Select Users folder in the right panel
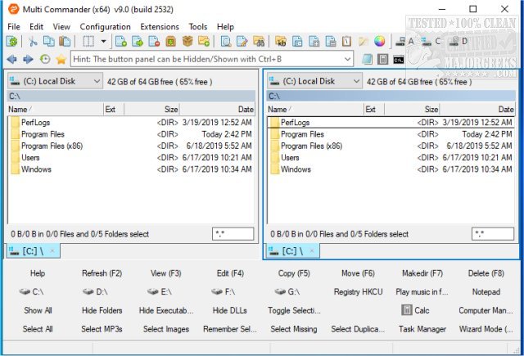Image resolution: width=524 pixels, height=356 pixels. [391, 158]
